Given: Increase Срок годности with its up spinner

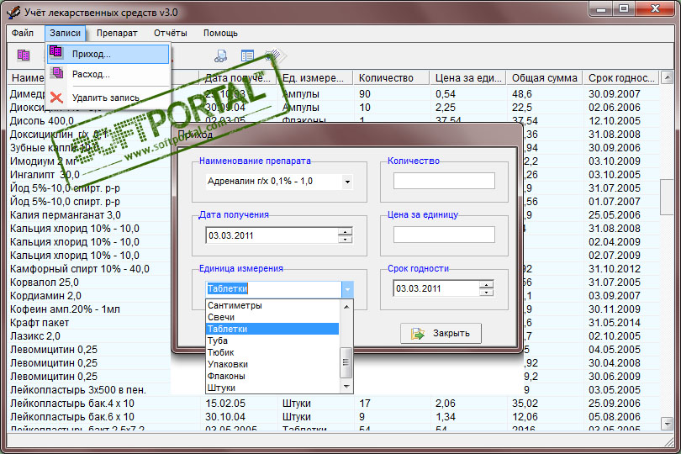Looking at the screenshot, I should tap(487, 284).
